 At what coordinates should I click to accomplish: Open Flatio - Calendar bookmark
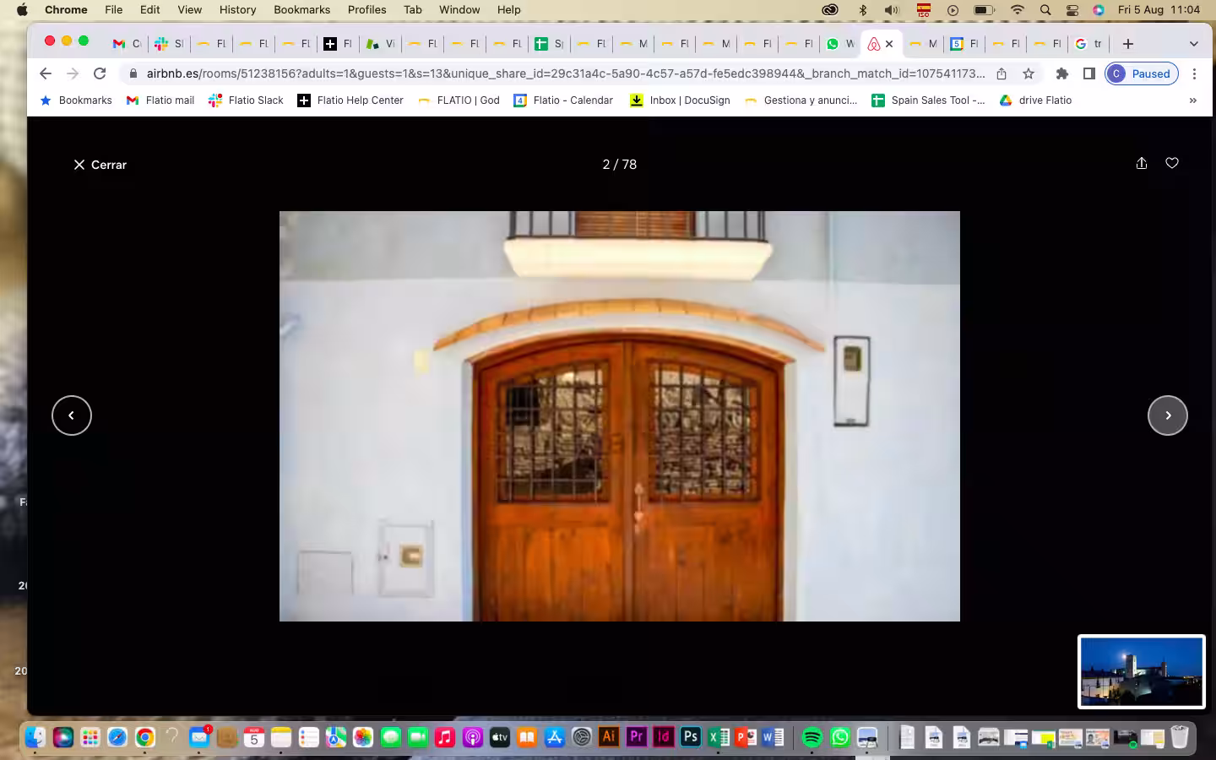[x=563, y=100]
